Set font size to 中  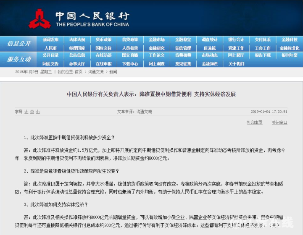click(32, 112)
